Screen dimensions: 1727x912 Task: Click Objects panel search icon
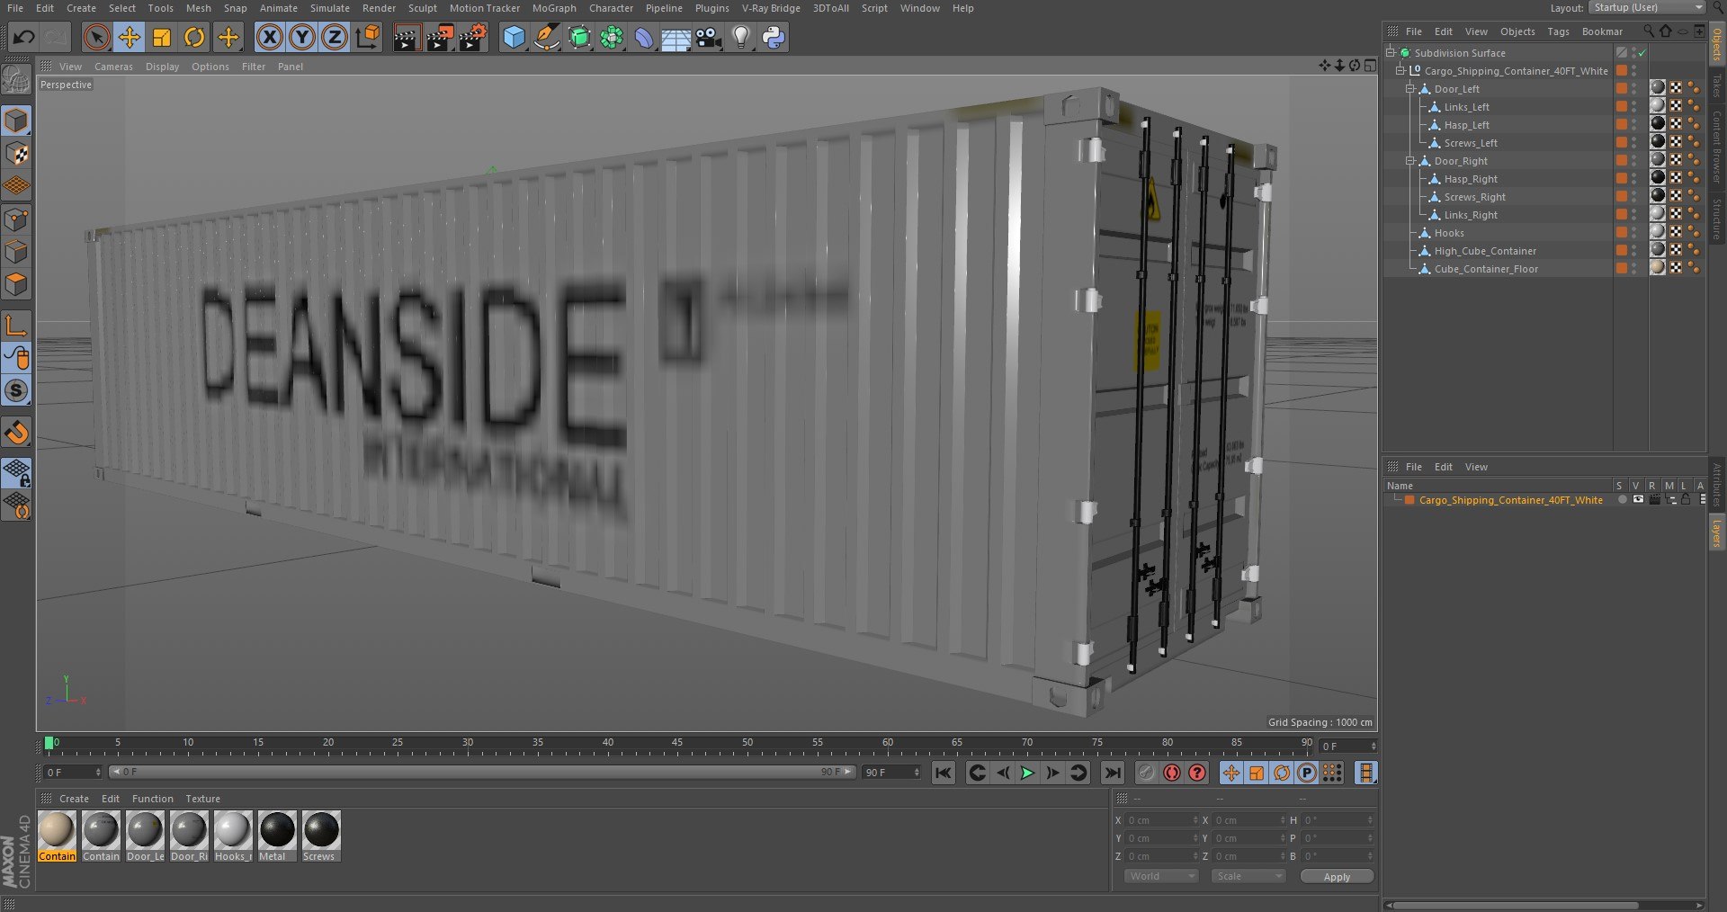(x=1648, y=31)
